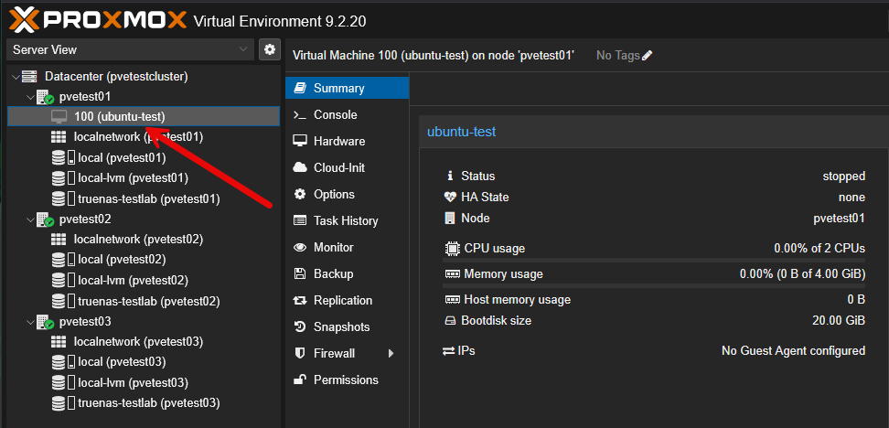Viewport: 889px width, 428px height.
Task: Click the pvetest03 node icon
Action: point(45,322)
